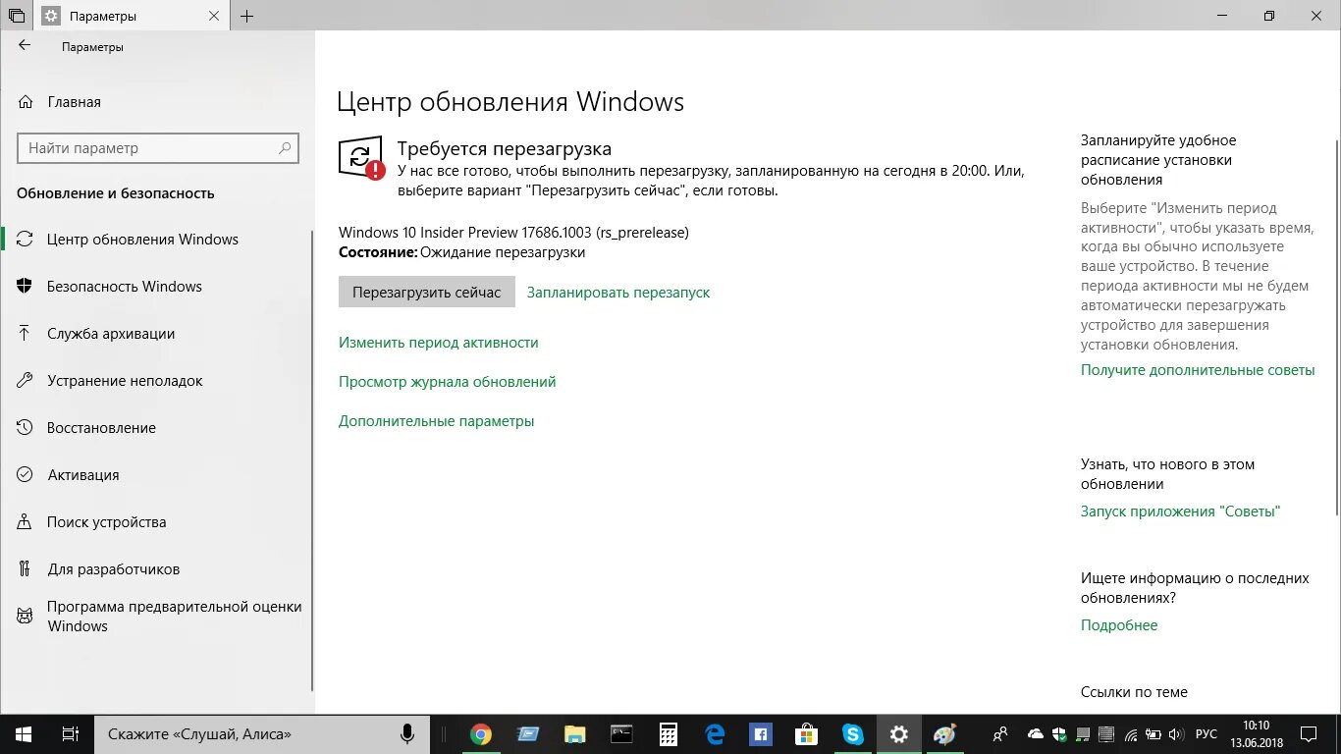Click the Алиса microphone icon
The image size is (1341, 754).
[406, 734]
